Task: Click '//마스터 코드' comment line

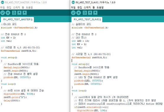Action: pyautogui.click(x=9, y=24)
